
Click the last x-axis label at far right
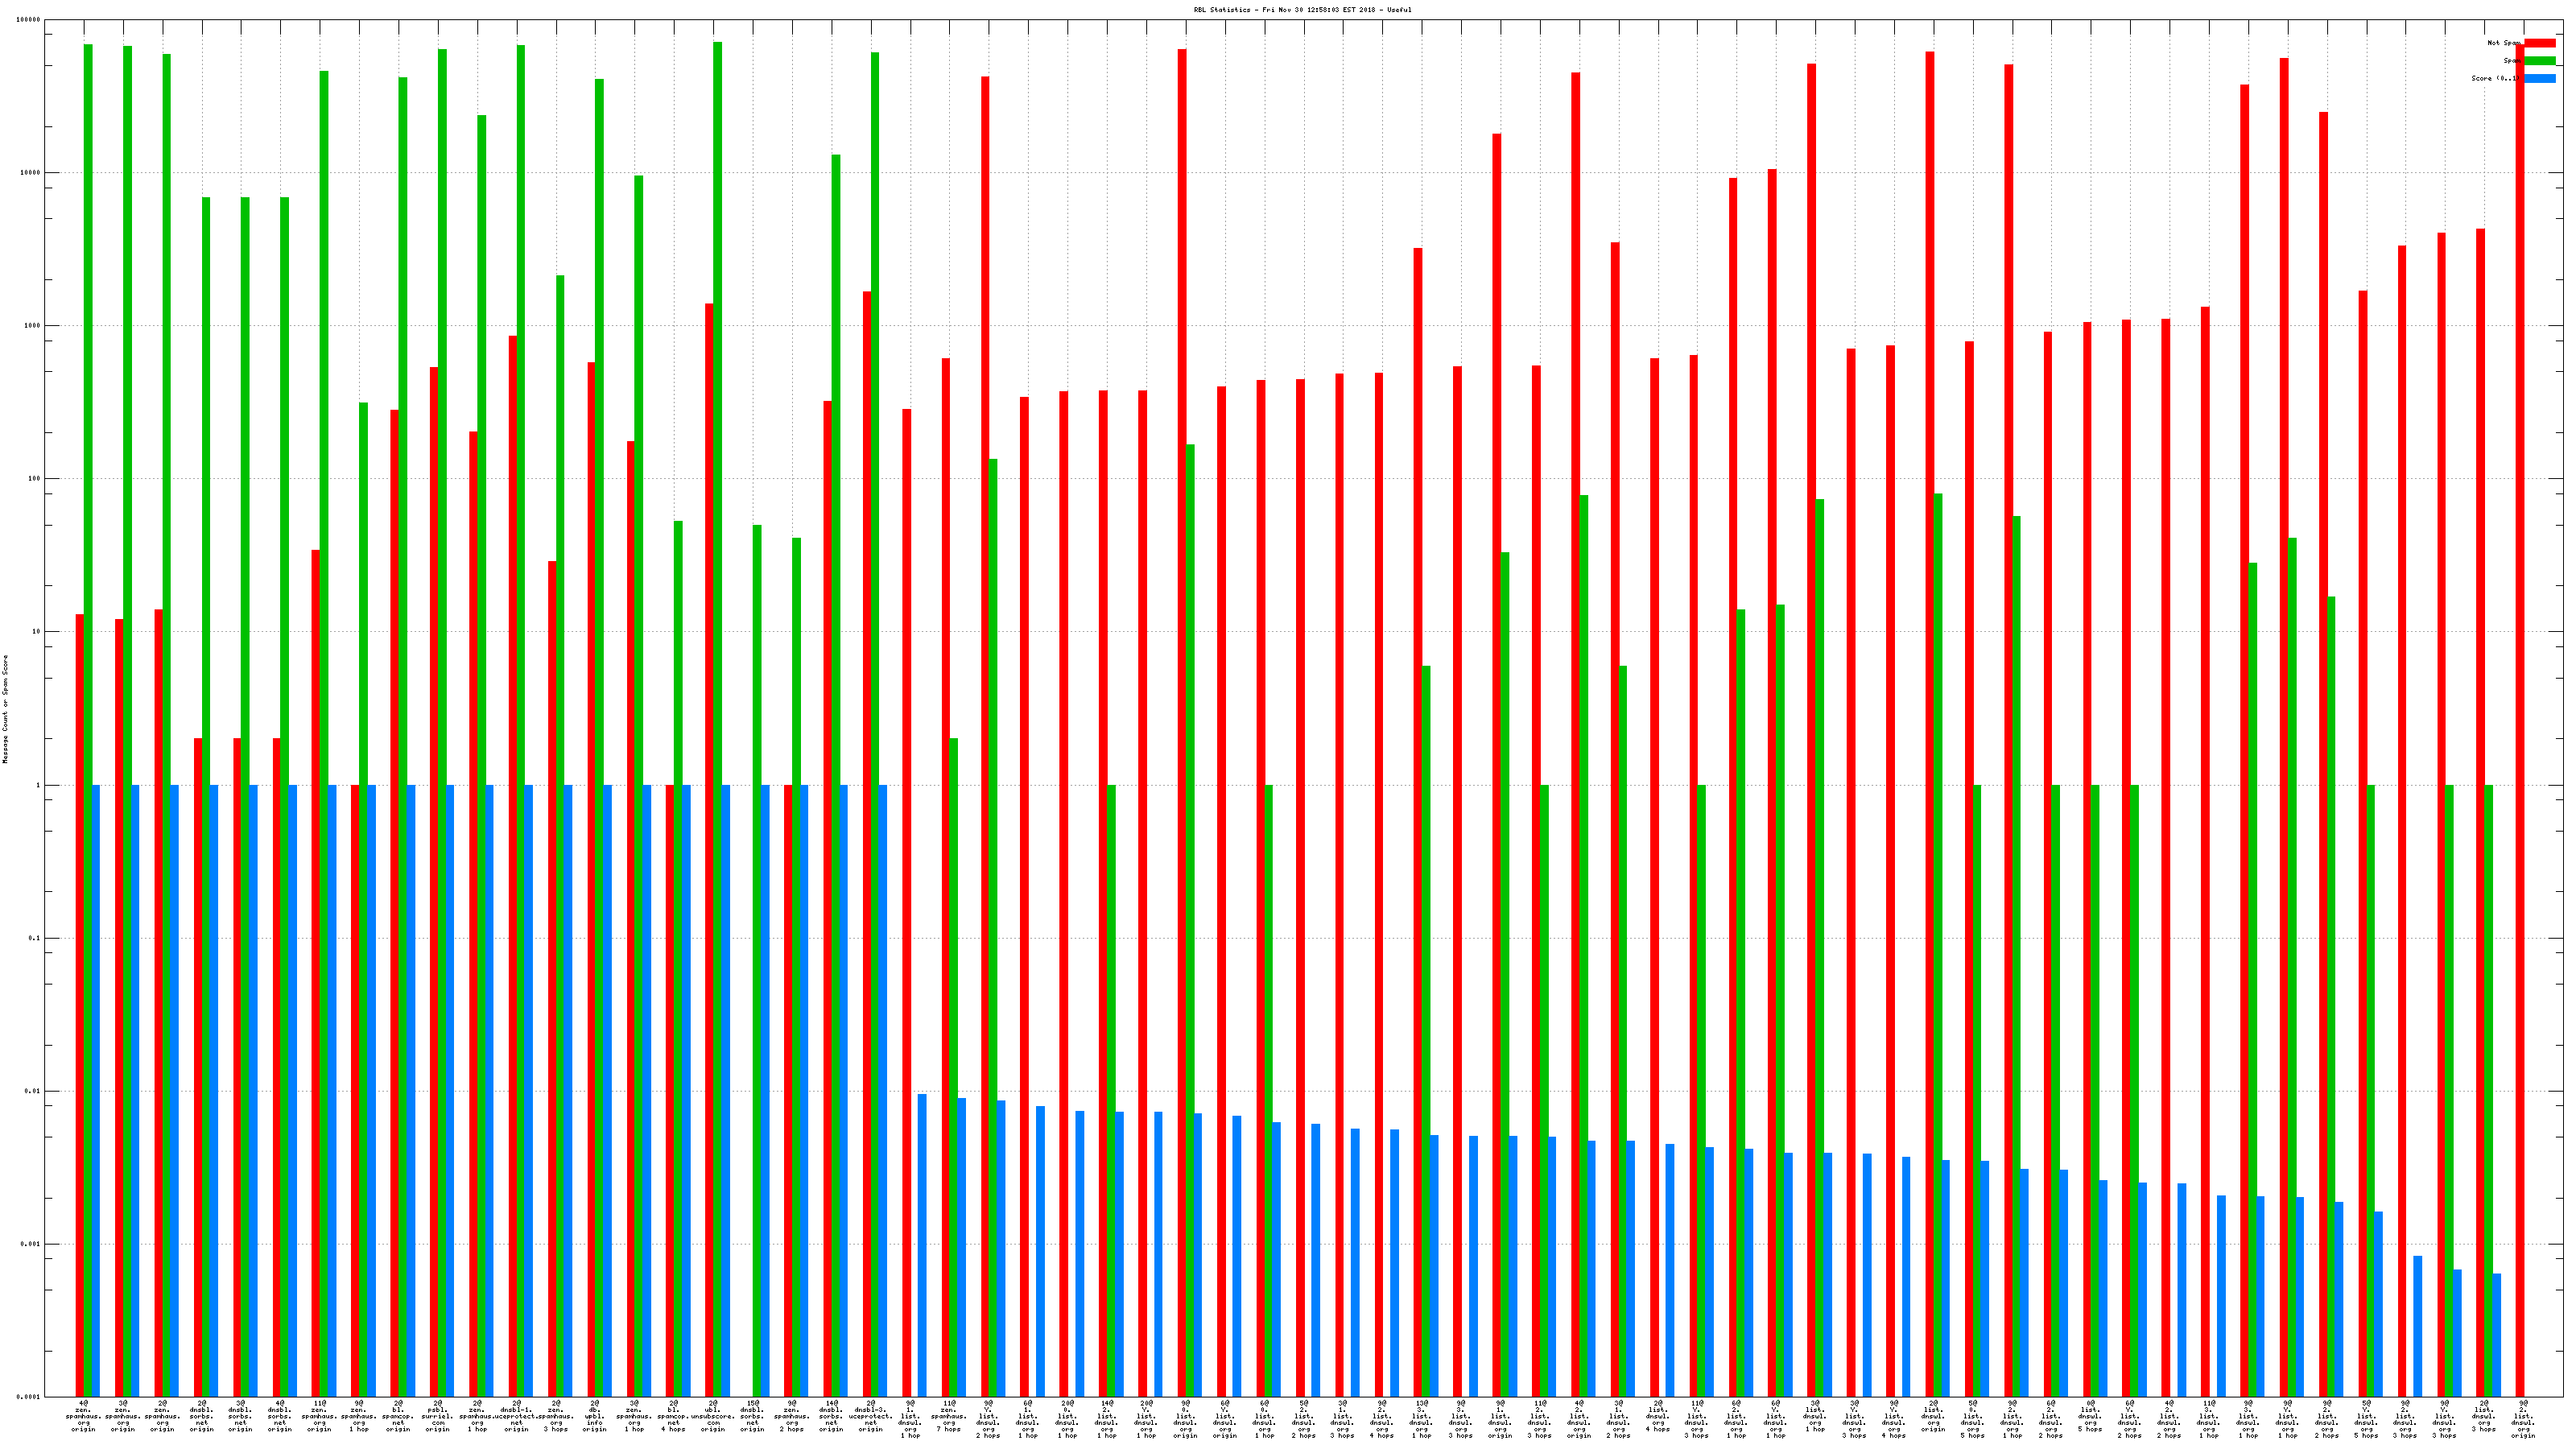pyautogui.click(x=2523, y=1420)
